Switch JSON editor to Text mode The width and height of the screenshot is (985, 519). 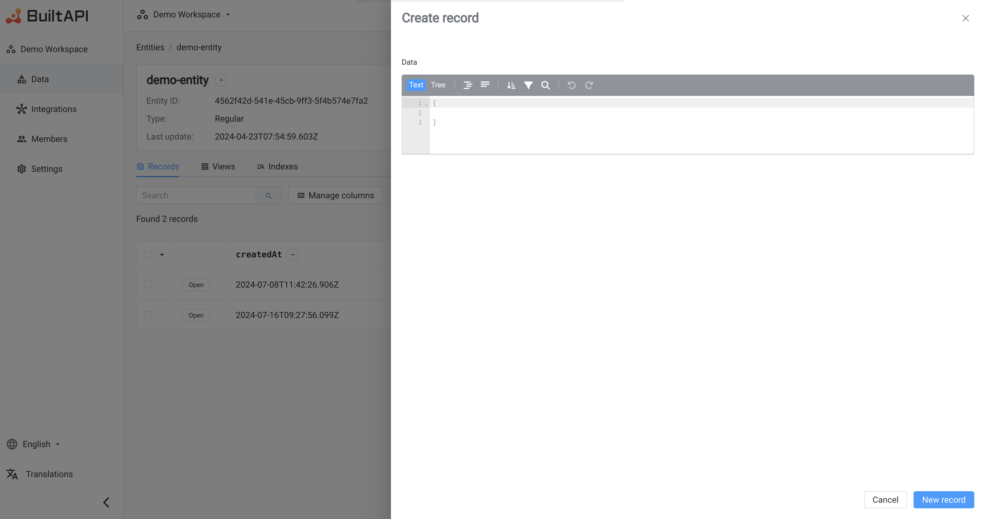416,85
